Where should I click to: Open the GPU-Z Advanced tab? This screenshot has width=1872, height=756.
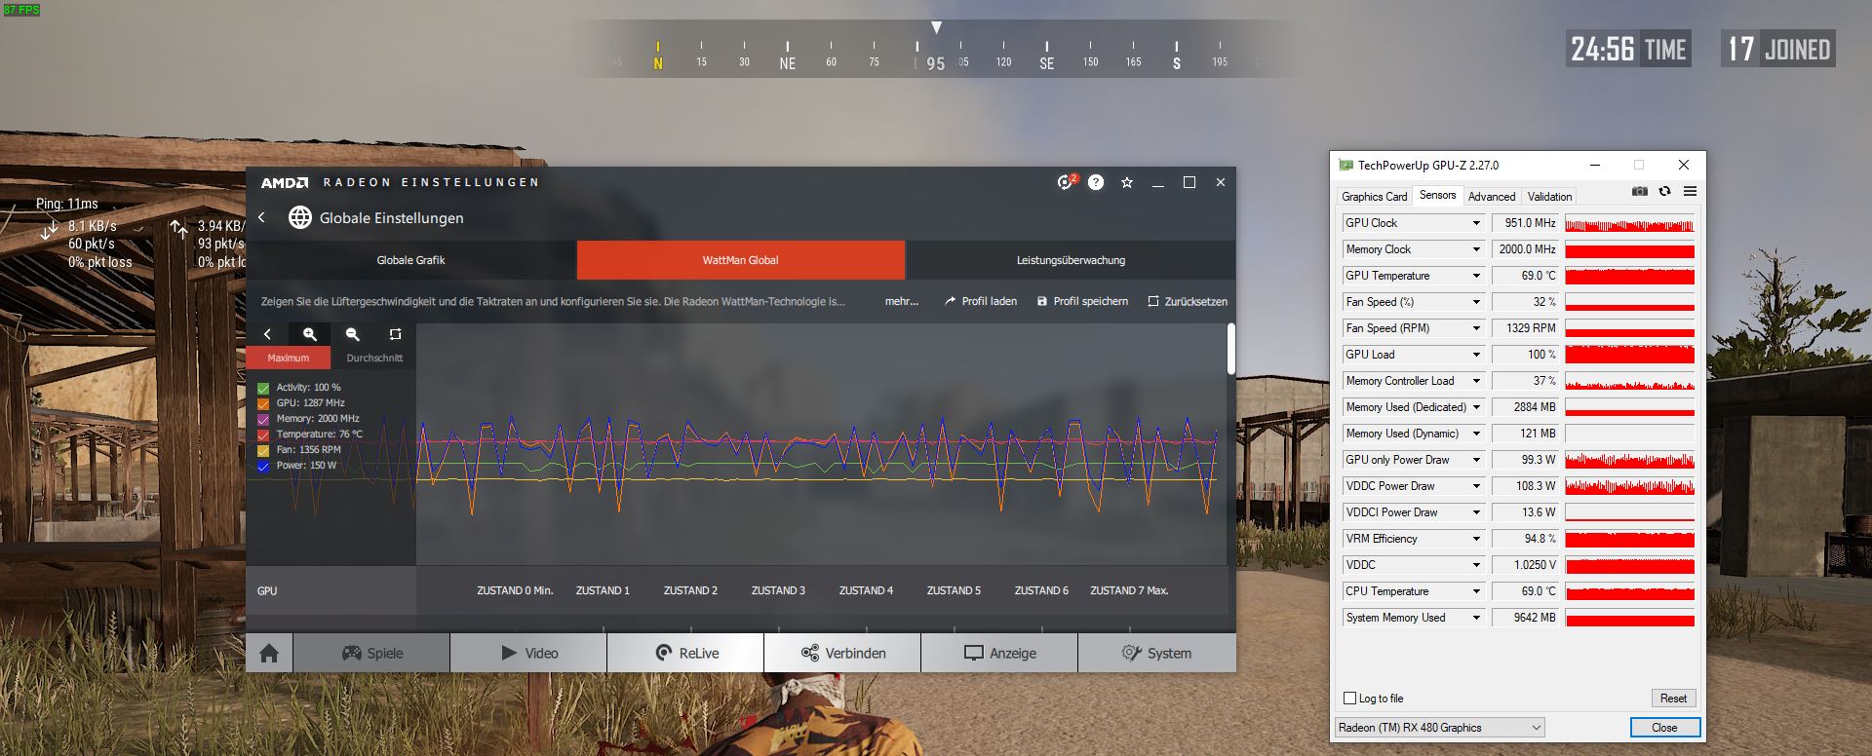coord(1492,196)
